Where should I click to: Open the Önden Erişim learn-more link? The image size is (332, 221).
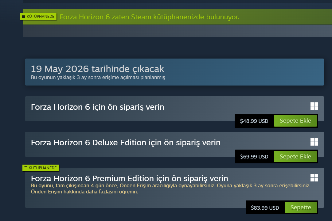click(84, 192)
